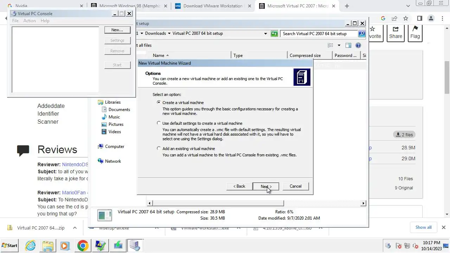450x253 pixels.
Task: Toggle Chrome side panel icon
Action: (x=419, y=18)
